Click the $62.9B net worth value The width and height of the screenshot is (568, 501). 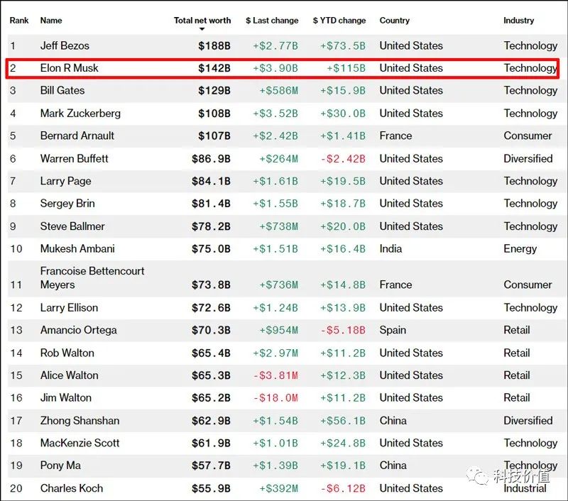coord(211,421)
